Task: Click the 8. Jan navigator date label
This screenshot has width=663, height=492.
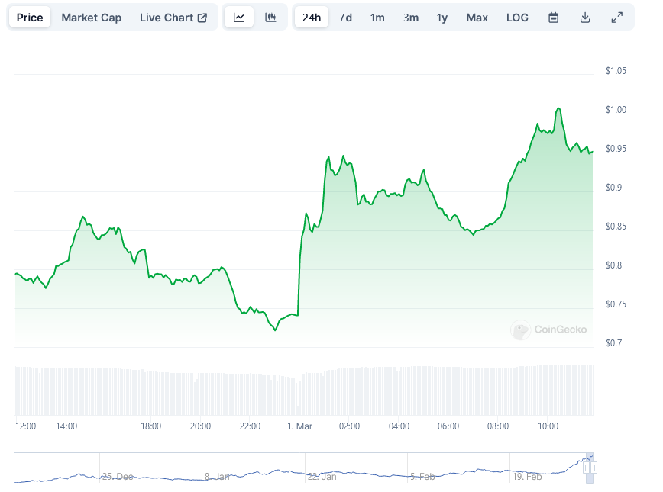Action: (217, 477)
